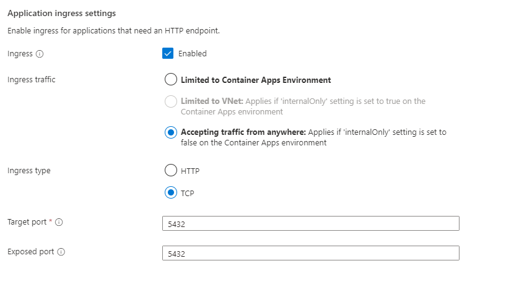
Task: Click the Ingress type label
Action: tap(28, 171)
